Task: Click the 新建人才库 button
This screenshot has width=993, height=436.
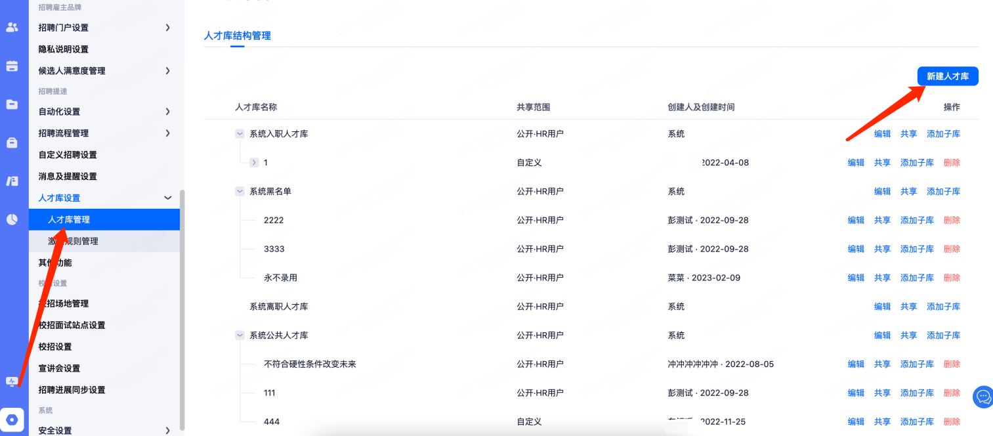Action: click(947, 76)
